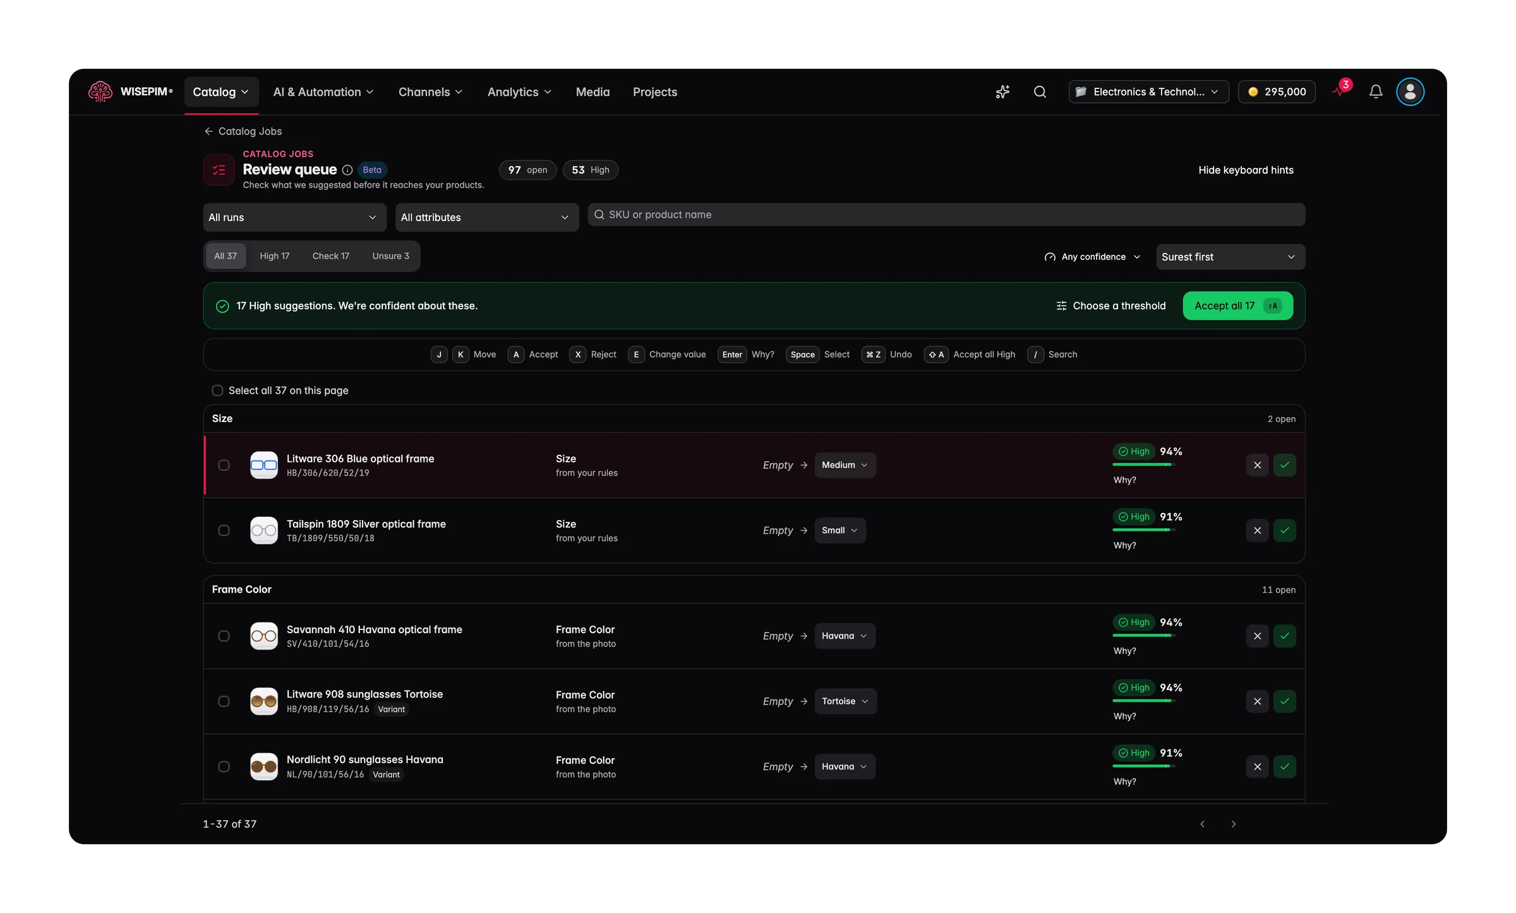Image resolution: width=1516 pixels, height=913 pixels.
Task: Reject the Tailspin 1809 Silver suggestion
Action: coord(1257,530)
